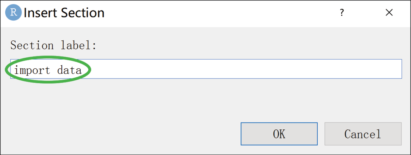This screenshot has height=155, width=411.
Task: Open context help via the '?' icon
Action: [x=342, y=13]
